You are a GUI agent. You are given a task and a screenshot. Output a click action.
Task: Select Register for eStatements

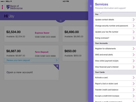pyautogui.click(x=115, y=49)
